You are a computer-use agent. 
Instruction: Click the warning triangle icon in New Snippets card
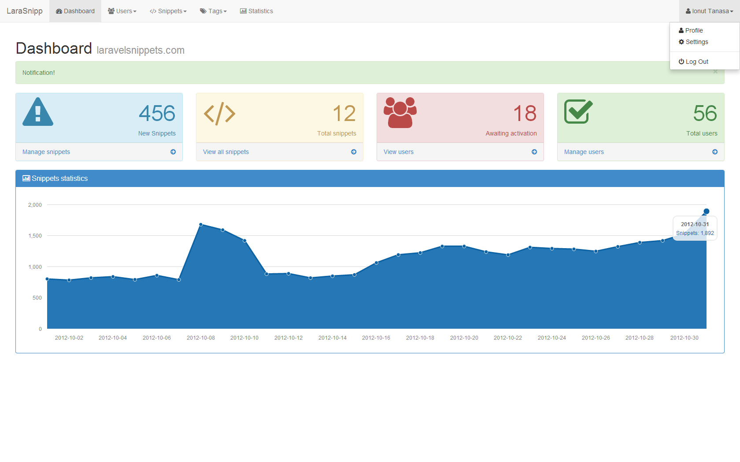click(38, 112)
